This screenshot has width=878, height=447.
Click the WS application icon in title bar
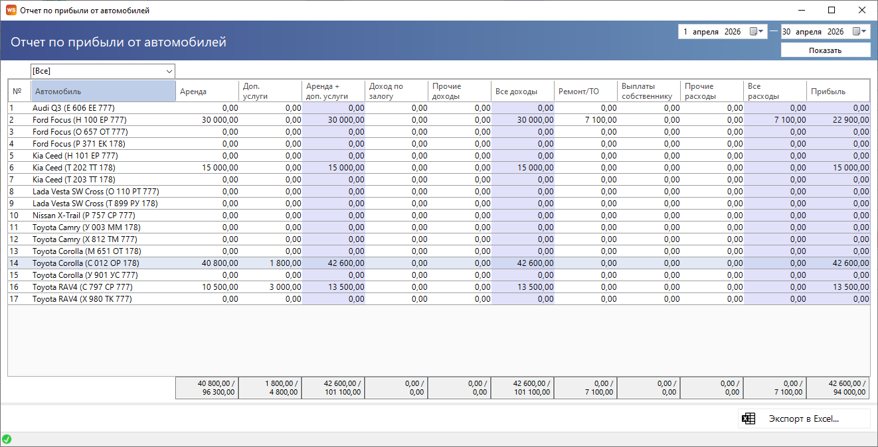[x=11, y=11]
